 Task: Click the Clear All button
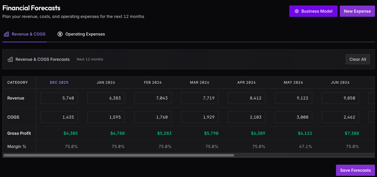[x=358, y=59]
